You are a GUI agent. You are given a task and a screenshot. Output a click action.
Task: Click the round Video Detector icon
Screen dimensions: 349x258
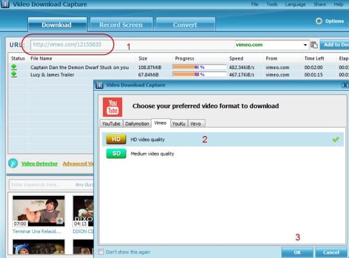tap(13, 163)
